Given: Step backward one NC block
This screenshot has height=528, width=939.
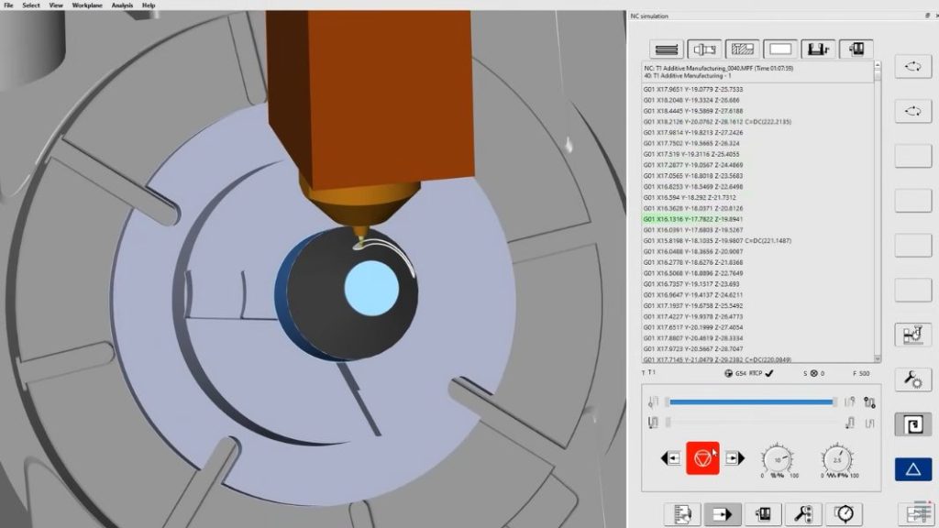Looking at the screenshot, I should pos(670,456).
